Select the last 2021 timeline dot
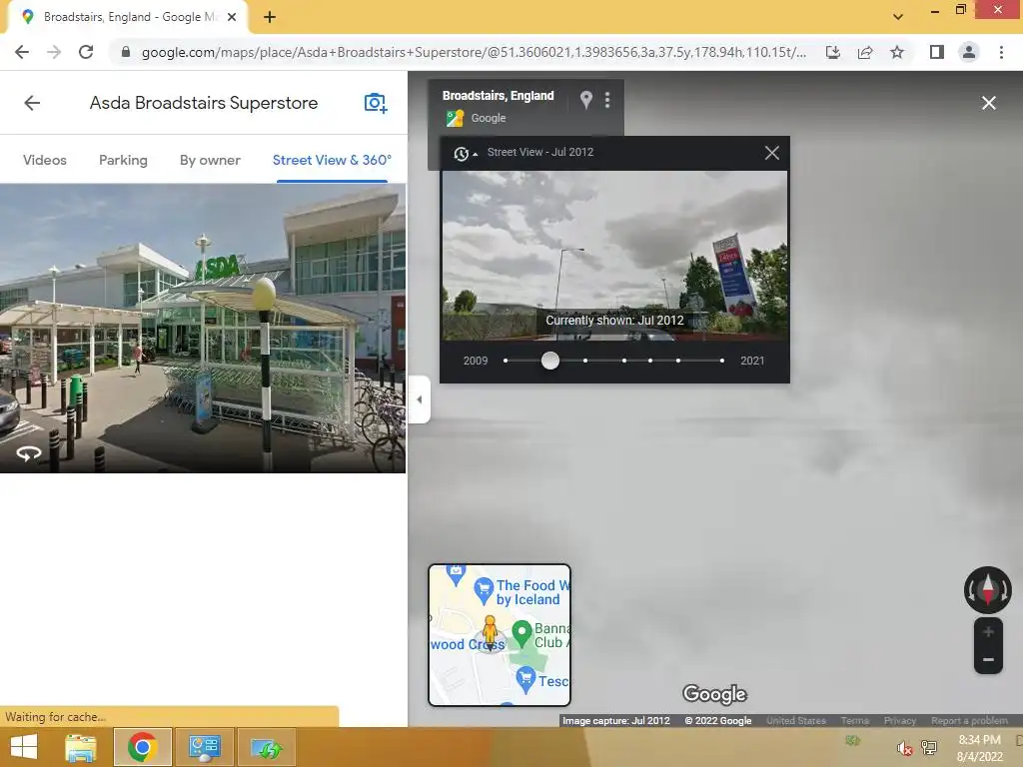The width and height of the screenshot is (1023, 767). [721, 361]
